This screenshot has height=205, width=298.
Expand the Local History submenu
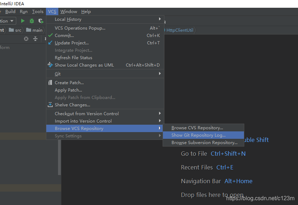(160, 19)
